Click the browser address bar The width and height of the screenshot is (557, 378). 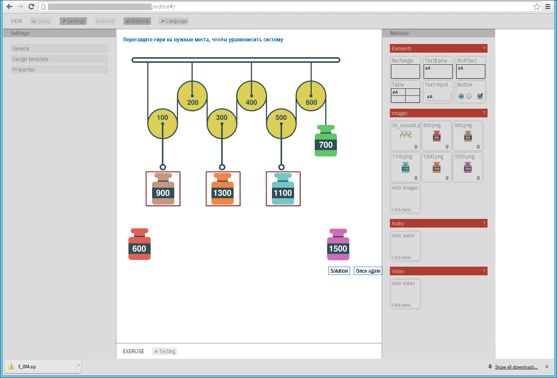tap(289, 6)
